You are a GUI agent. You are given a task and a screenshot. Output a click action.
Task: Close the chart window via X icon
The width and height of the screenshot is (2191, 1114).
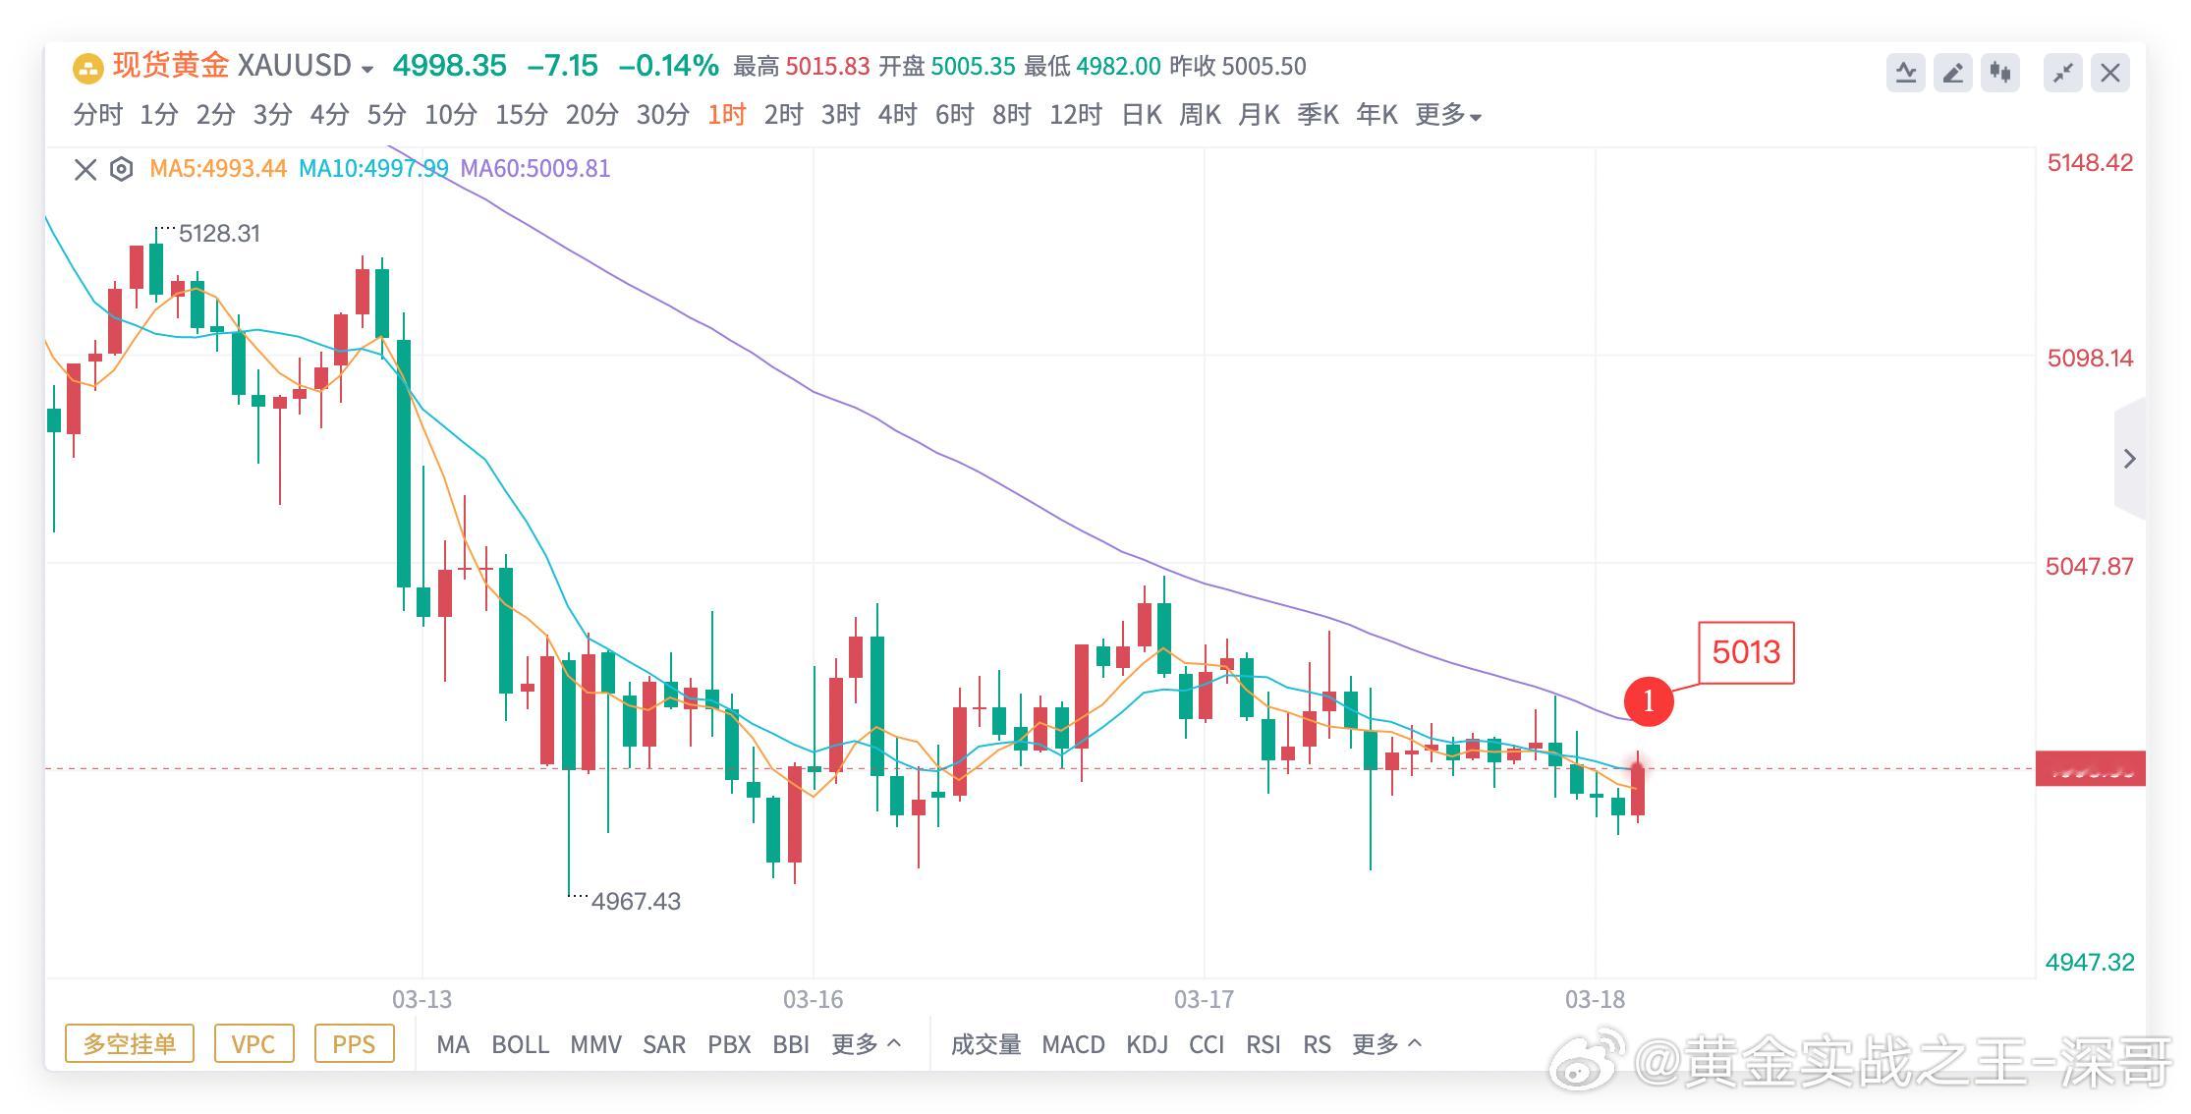tap(2109, 73)
